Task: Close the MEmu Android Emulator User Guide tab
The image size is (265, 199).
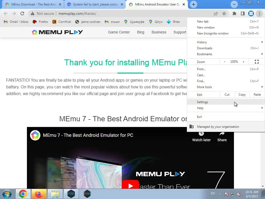Action: point(184,4)
